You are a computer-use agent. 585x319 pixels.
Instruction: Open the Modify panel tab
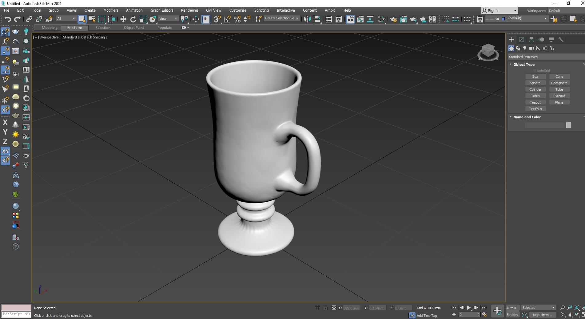[522, 39]
